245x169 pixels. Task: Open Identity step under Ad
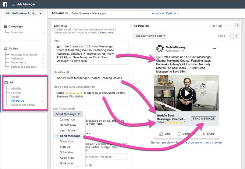click(16, 89)
